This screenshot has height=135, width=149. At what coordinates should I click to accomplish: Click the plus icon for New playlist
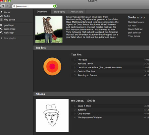[x=2, y=38]
